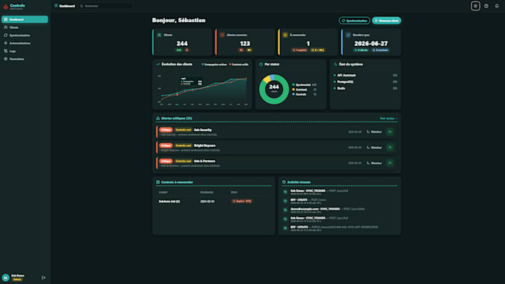Click the Dashboard breadcrumb grid icon
This screenshot has height=284, width=505.
(56, 6)
